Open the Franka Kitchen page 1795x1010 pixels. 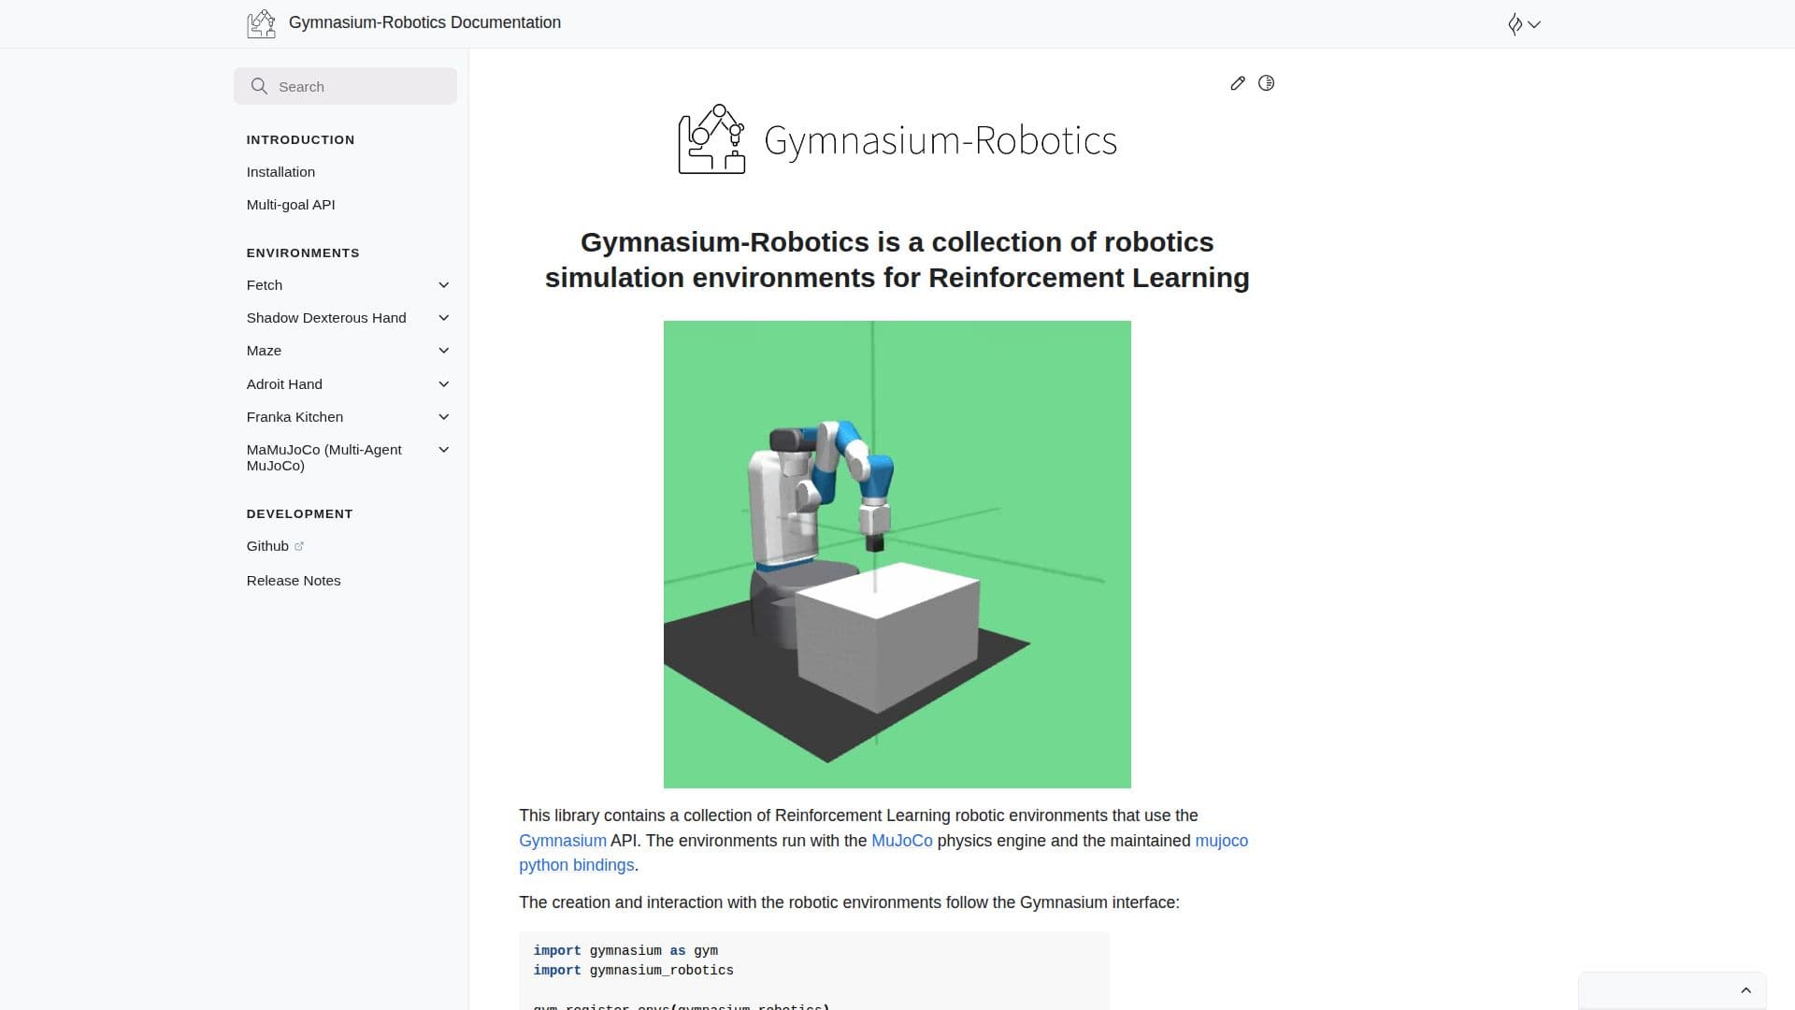[x=294, y=417]
